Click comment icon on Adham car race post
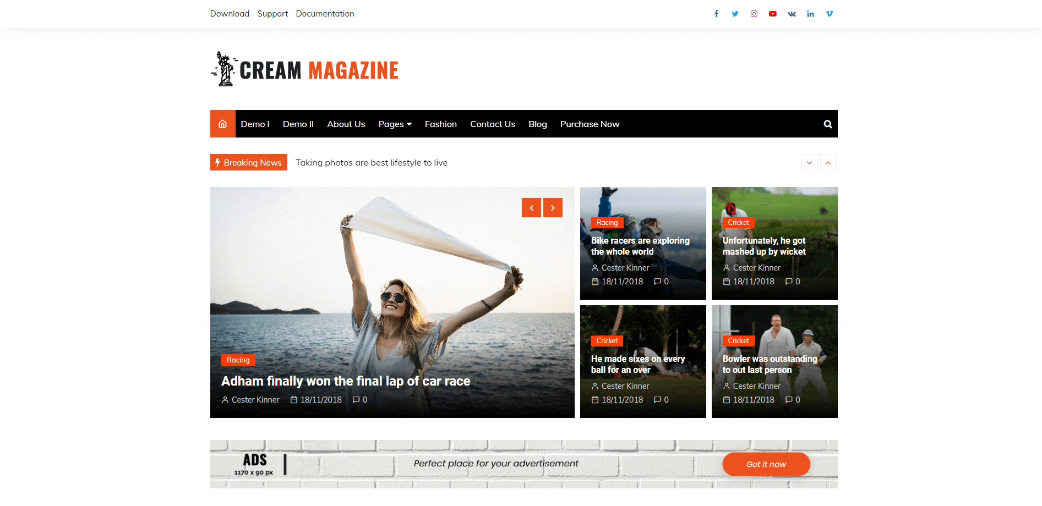 tap(356, 400)
